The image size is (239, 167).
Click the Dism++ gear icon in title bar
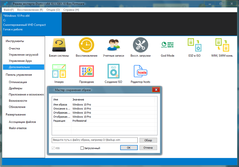tap(6, 4)
